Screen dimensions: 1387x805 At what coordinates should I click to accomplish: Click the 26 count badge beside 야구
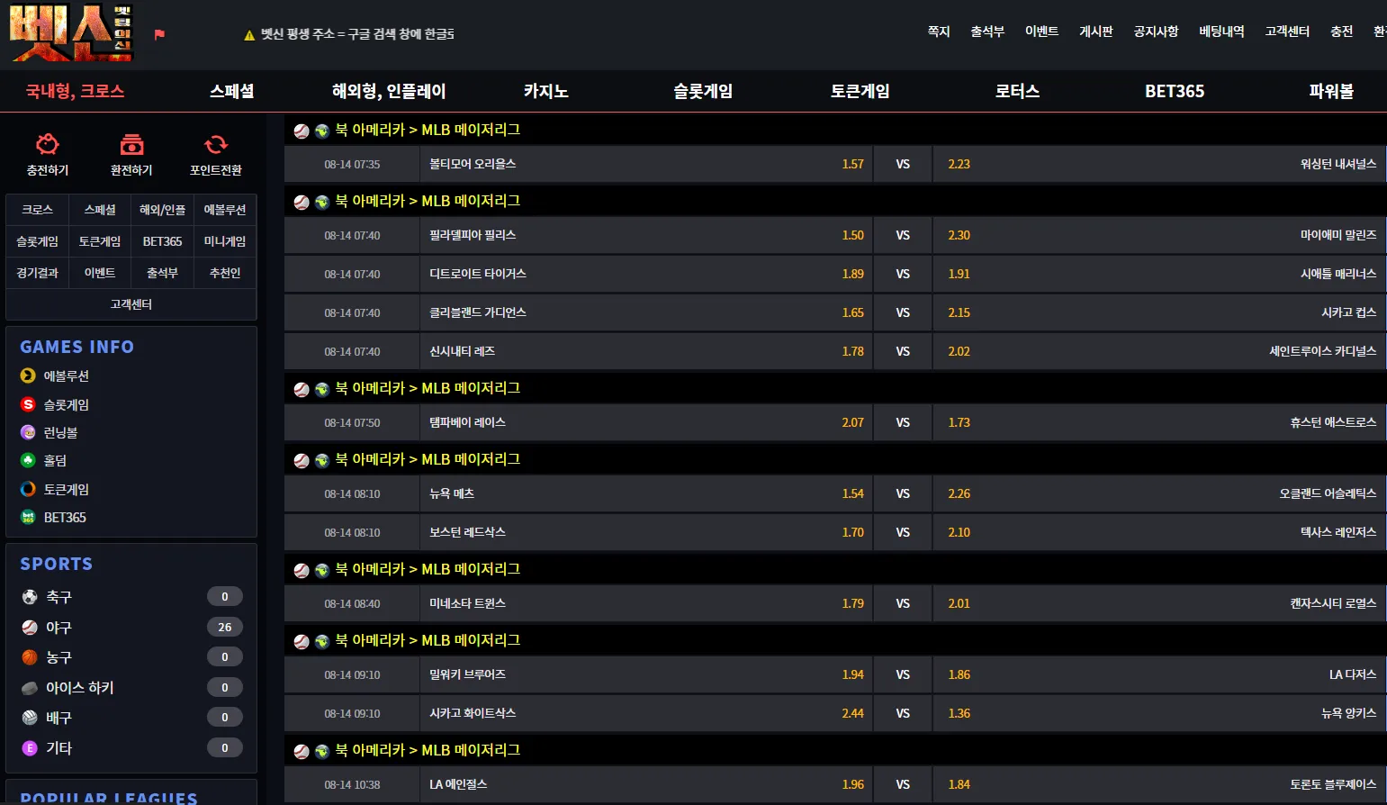(225, 627)
